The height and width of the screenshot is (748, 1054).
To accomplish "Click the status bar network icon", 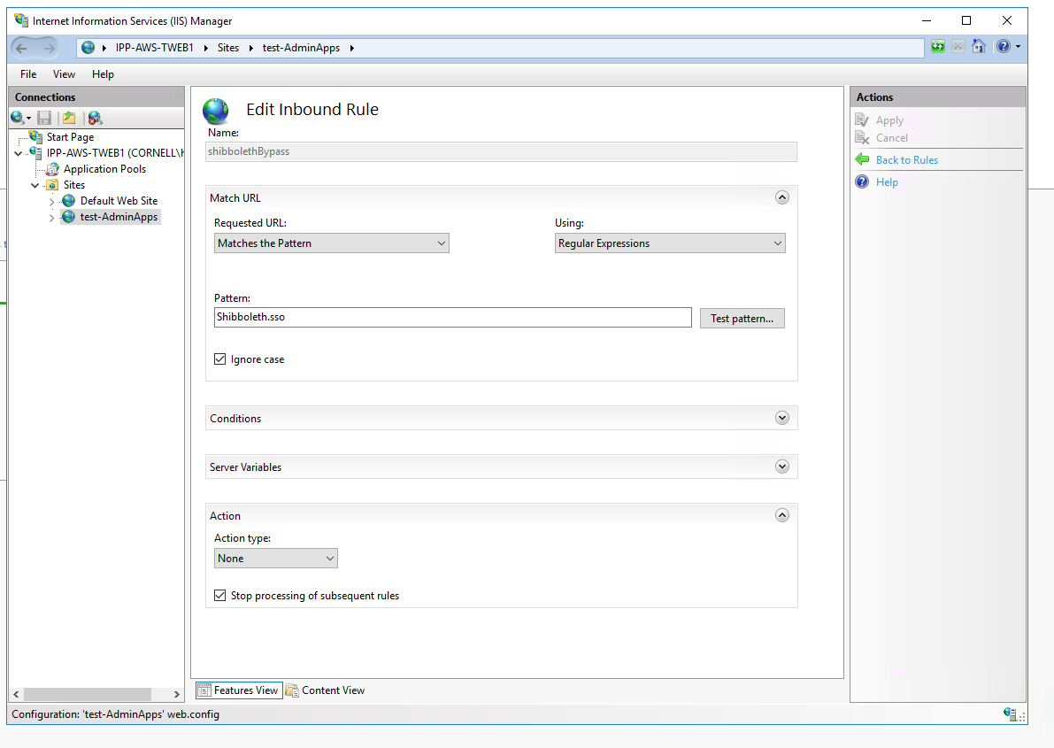I will (x=1010, y=713).
